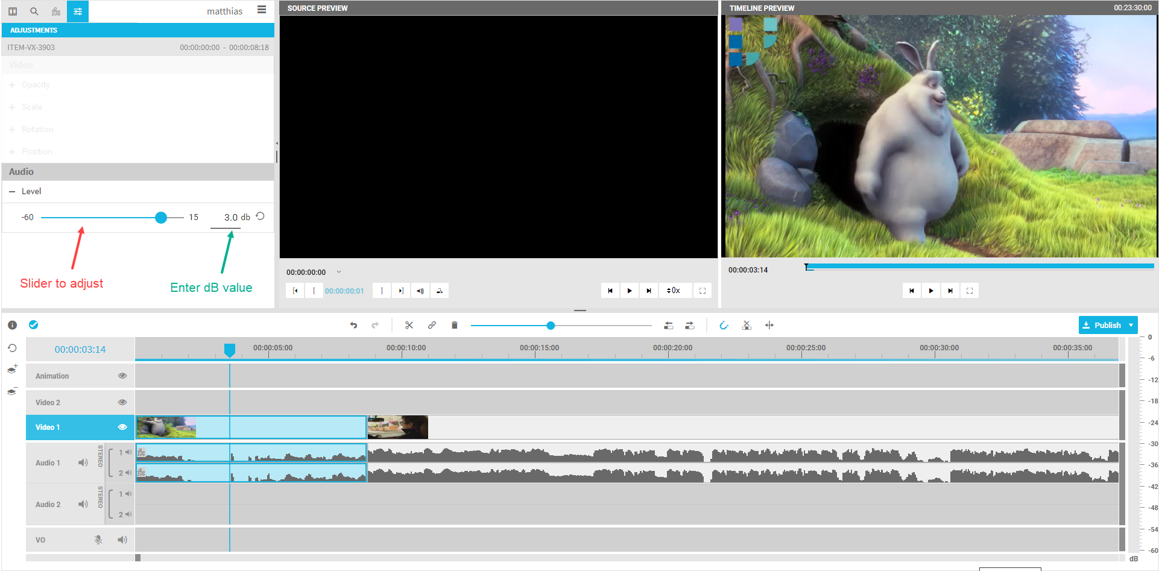Viewport: 1159px width, 571px height.
Task: Mute channel 1 of Audio 1
Action: coord(128,452)
